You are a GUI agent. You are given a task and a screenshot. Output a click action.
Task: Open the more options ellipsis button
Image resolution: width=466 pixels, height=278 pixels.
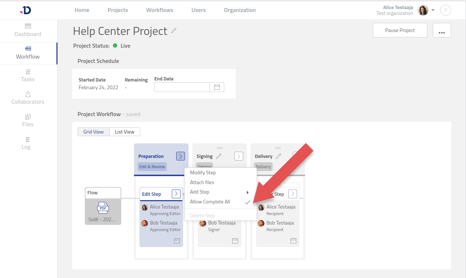tap(442, 31)
